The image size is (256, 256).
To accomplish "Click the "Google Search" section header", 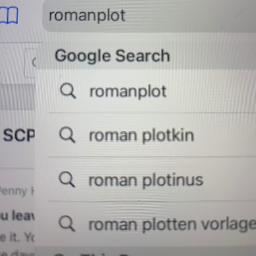I will [112, 56].
